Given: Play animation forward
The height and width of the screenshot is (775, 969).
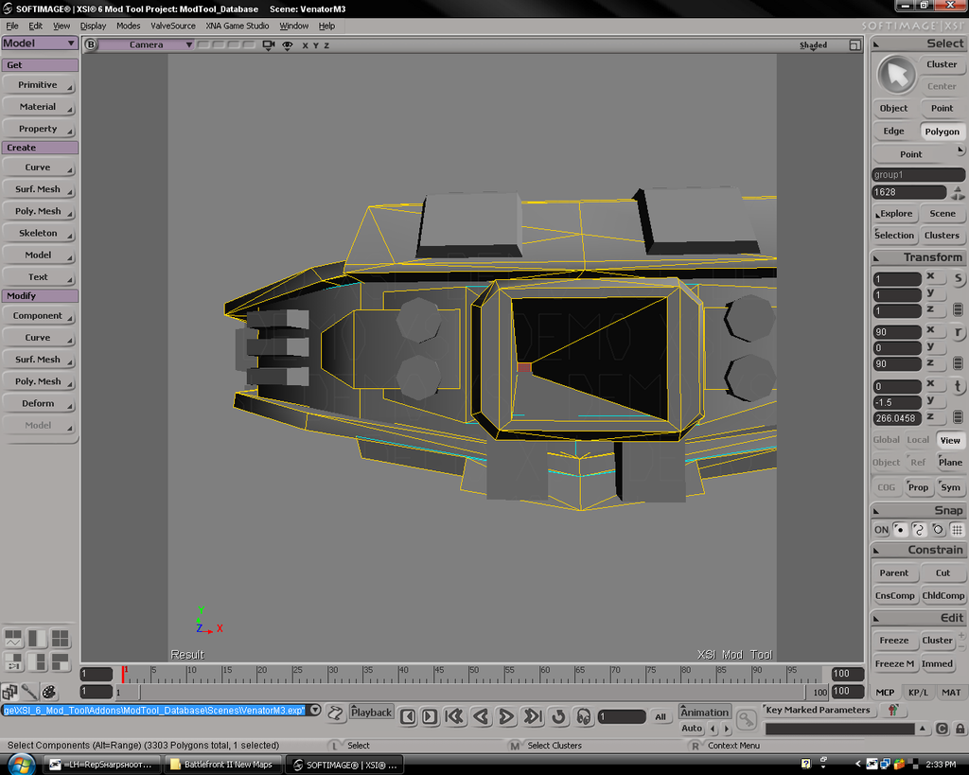Looking at the screenshot, I should click(x=505, y=716).
